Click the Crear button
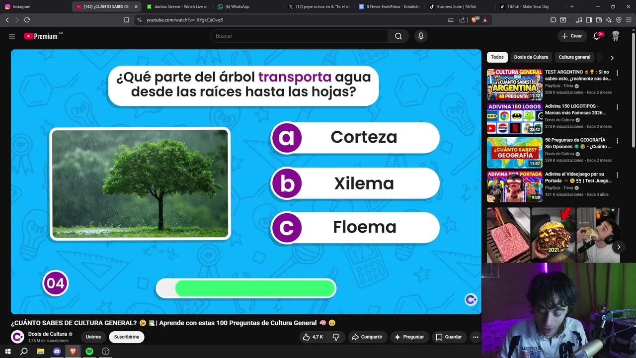Viewport: 636px width, 358px height. (x=571, y=36)
